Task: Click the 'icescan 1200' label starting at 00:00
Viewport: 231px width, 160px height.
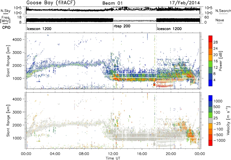Action: click(39, 29)
